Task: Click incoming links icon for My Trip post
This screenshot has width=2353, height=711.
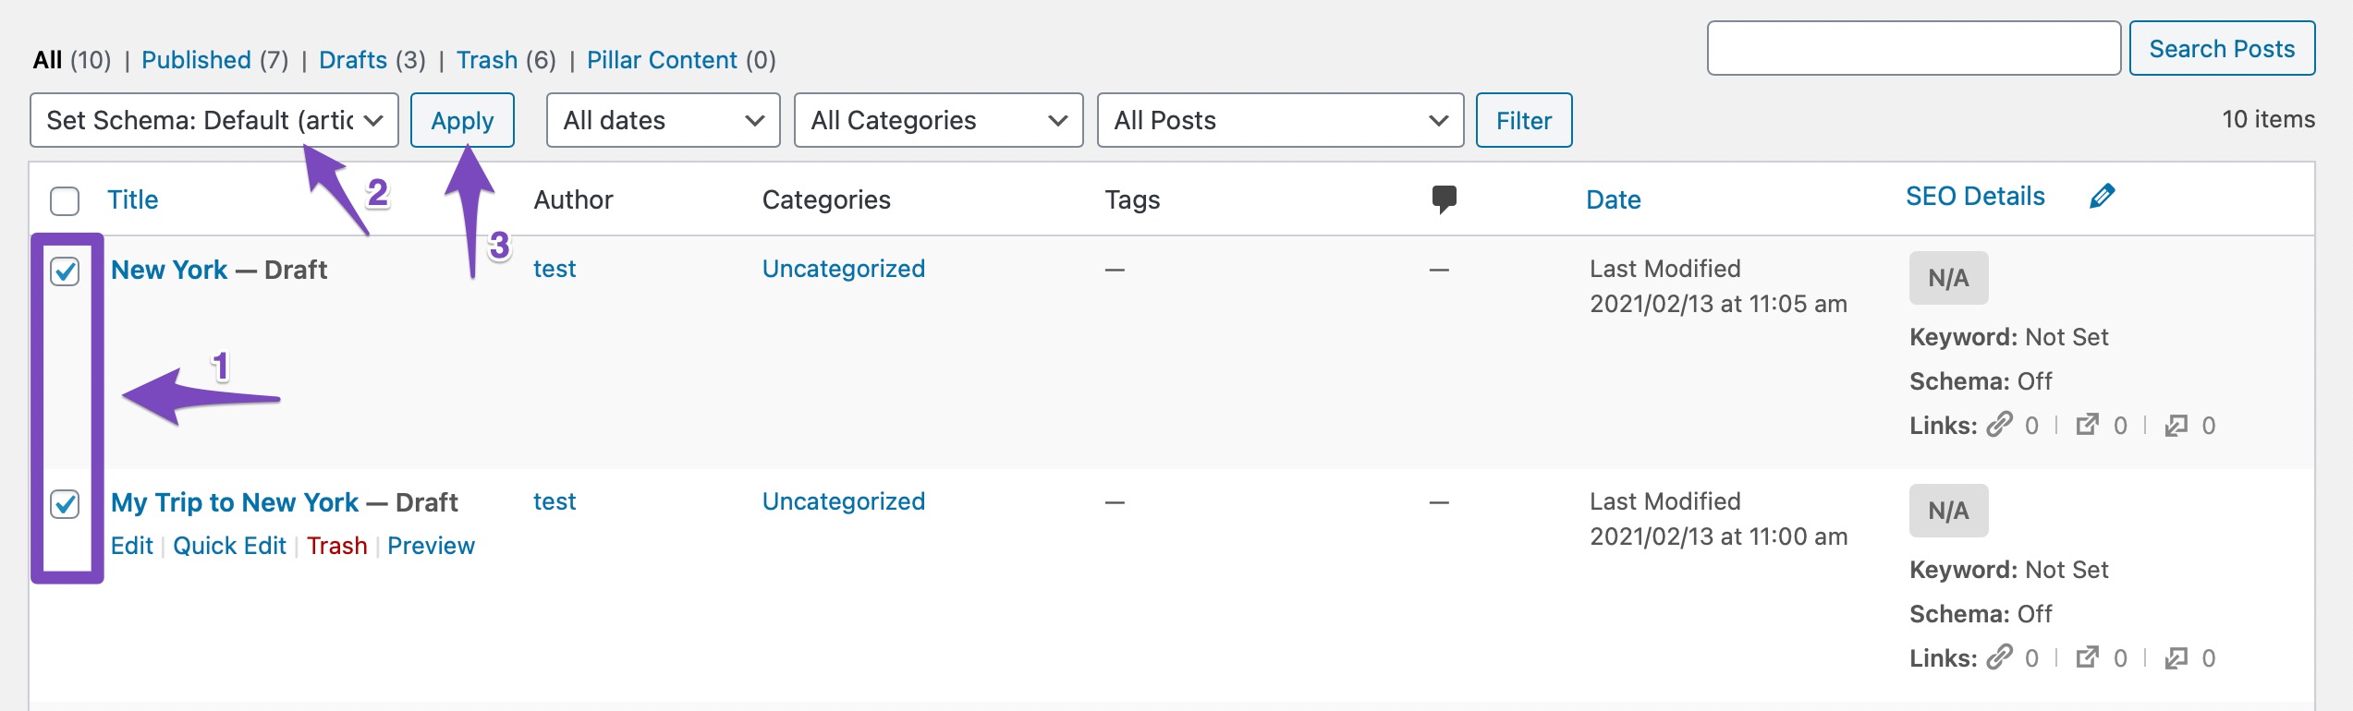Action: click(2176, 657)
